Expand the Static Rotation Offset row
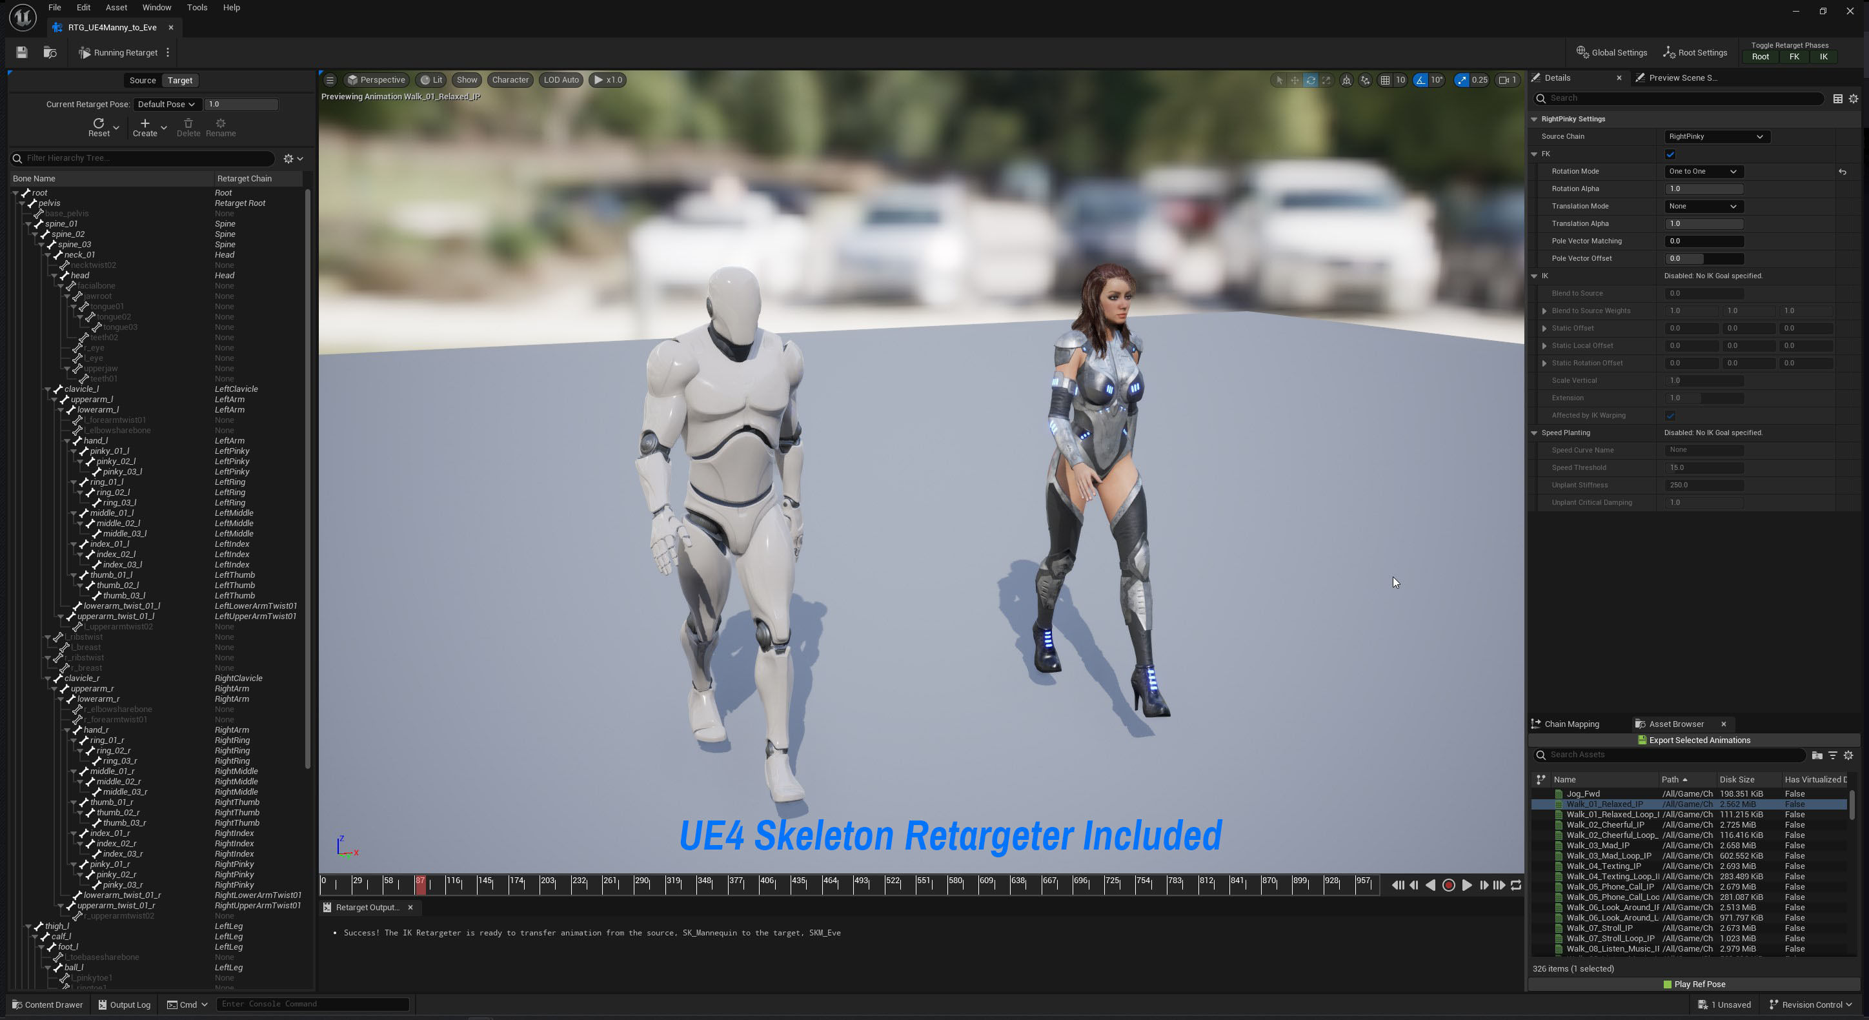Viewport: 1869px width, 1020px height. 1544,363
